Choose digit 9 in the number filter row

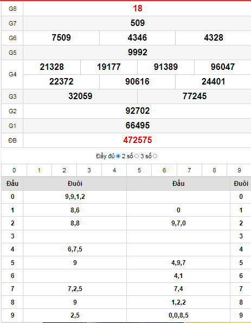pos(239,170)
